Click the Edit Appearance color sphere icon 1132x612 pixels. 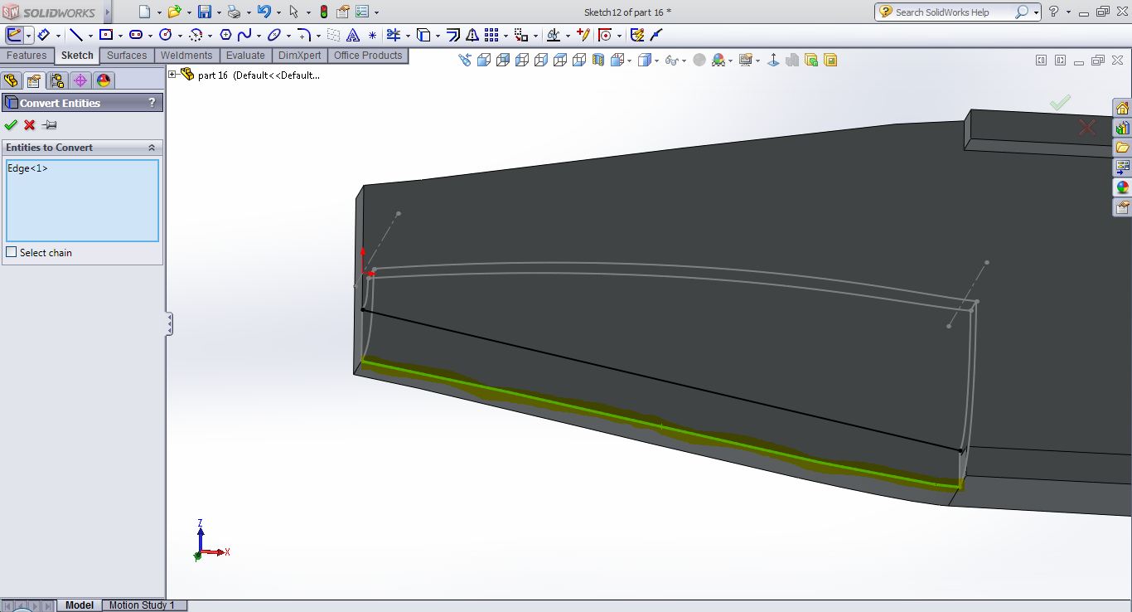pyautogui.click(x=717, y=60)
